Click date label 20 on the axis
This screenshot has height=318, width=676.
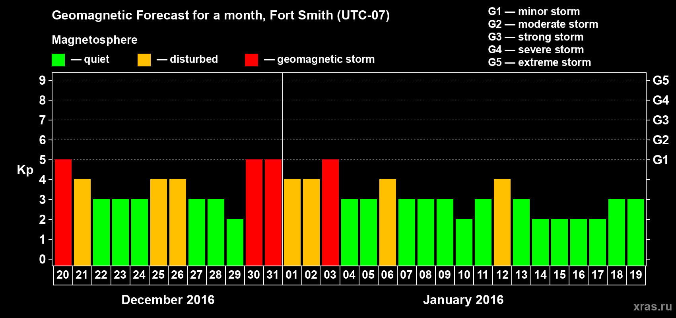63,275
